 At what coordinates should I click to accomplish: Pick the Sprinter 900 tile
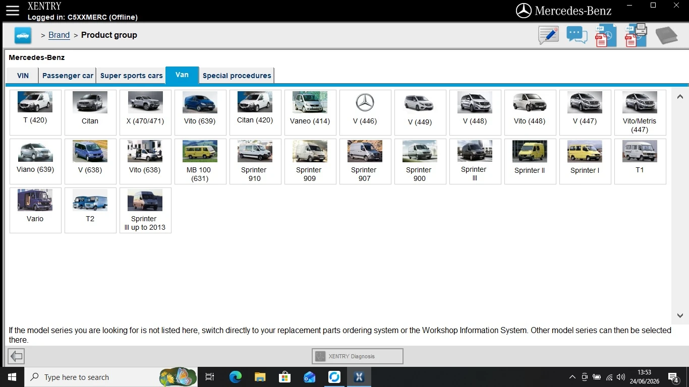(420, 161)
